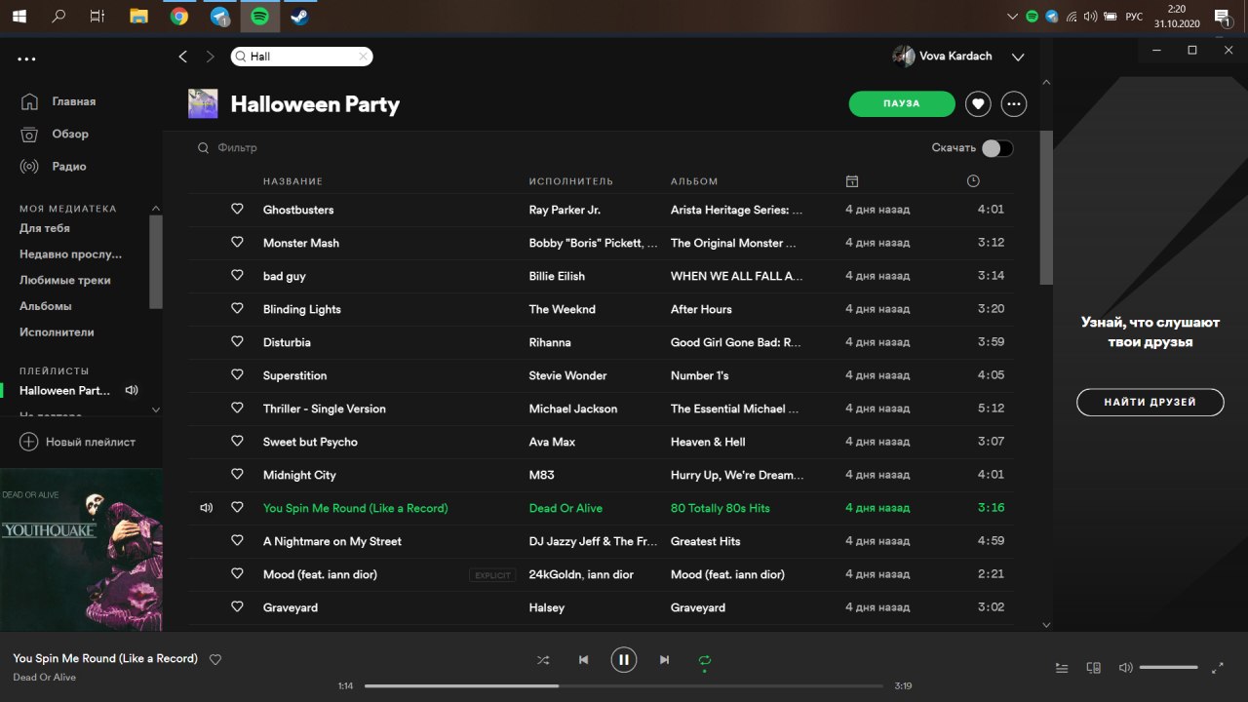
Task: Expand the user account dropdown arrow
Action: coord(1018,58)
